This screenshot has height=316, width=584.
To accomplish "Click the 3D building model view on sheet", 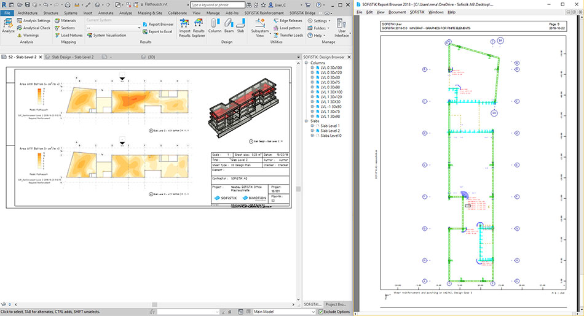I will tap(244, 108).
